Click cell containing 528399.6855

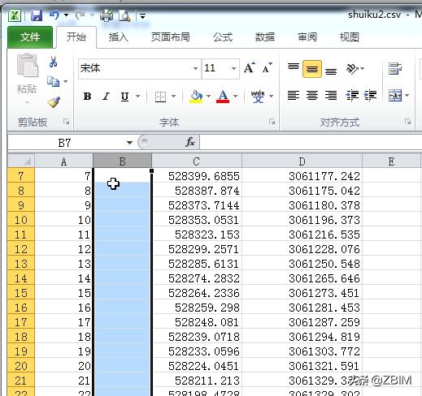click(x=197, y=176)
